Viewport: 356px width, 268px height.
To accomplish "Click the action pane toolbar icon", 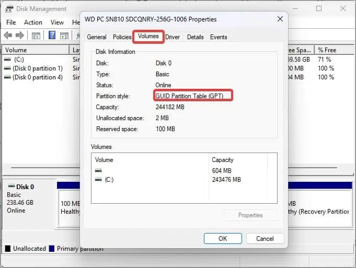I will tap(64, 36).
